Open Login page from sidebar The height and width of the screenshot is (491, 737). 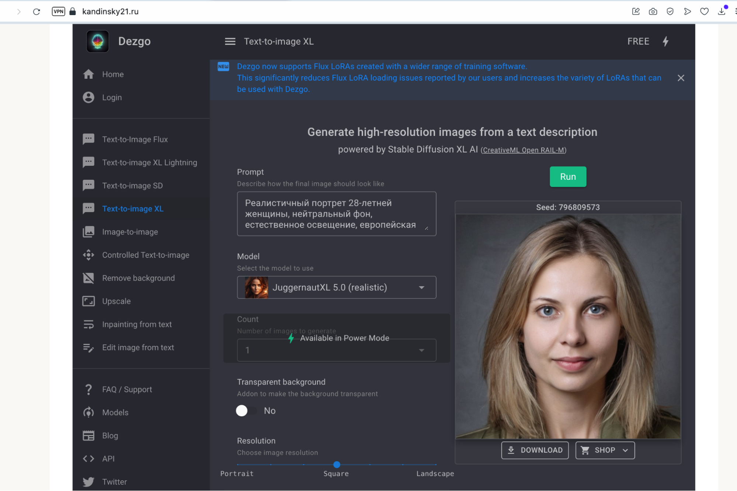112,97
